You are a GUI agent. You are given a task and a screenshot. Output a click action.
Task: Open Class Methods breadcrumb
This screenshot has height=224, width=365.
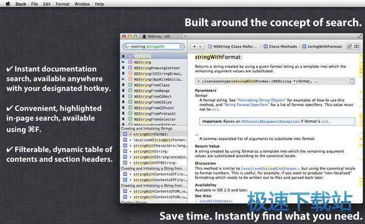(280, 47)
